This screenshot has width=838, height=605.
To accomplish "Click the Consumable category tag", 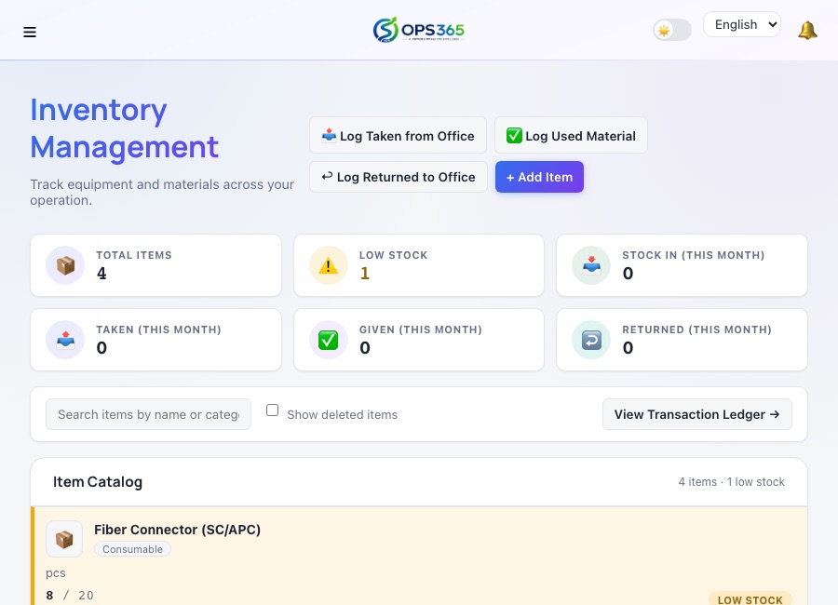I will [132, 549].
